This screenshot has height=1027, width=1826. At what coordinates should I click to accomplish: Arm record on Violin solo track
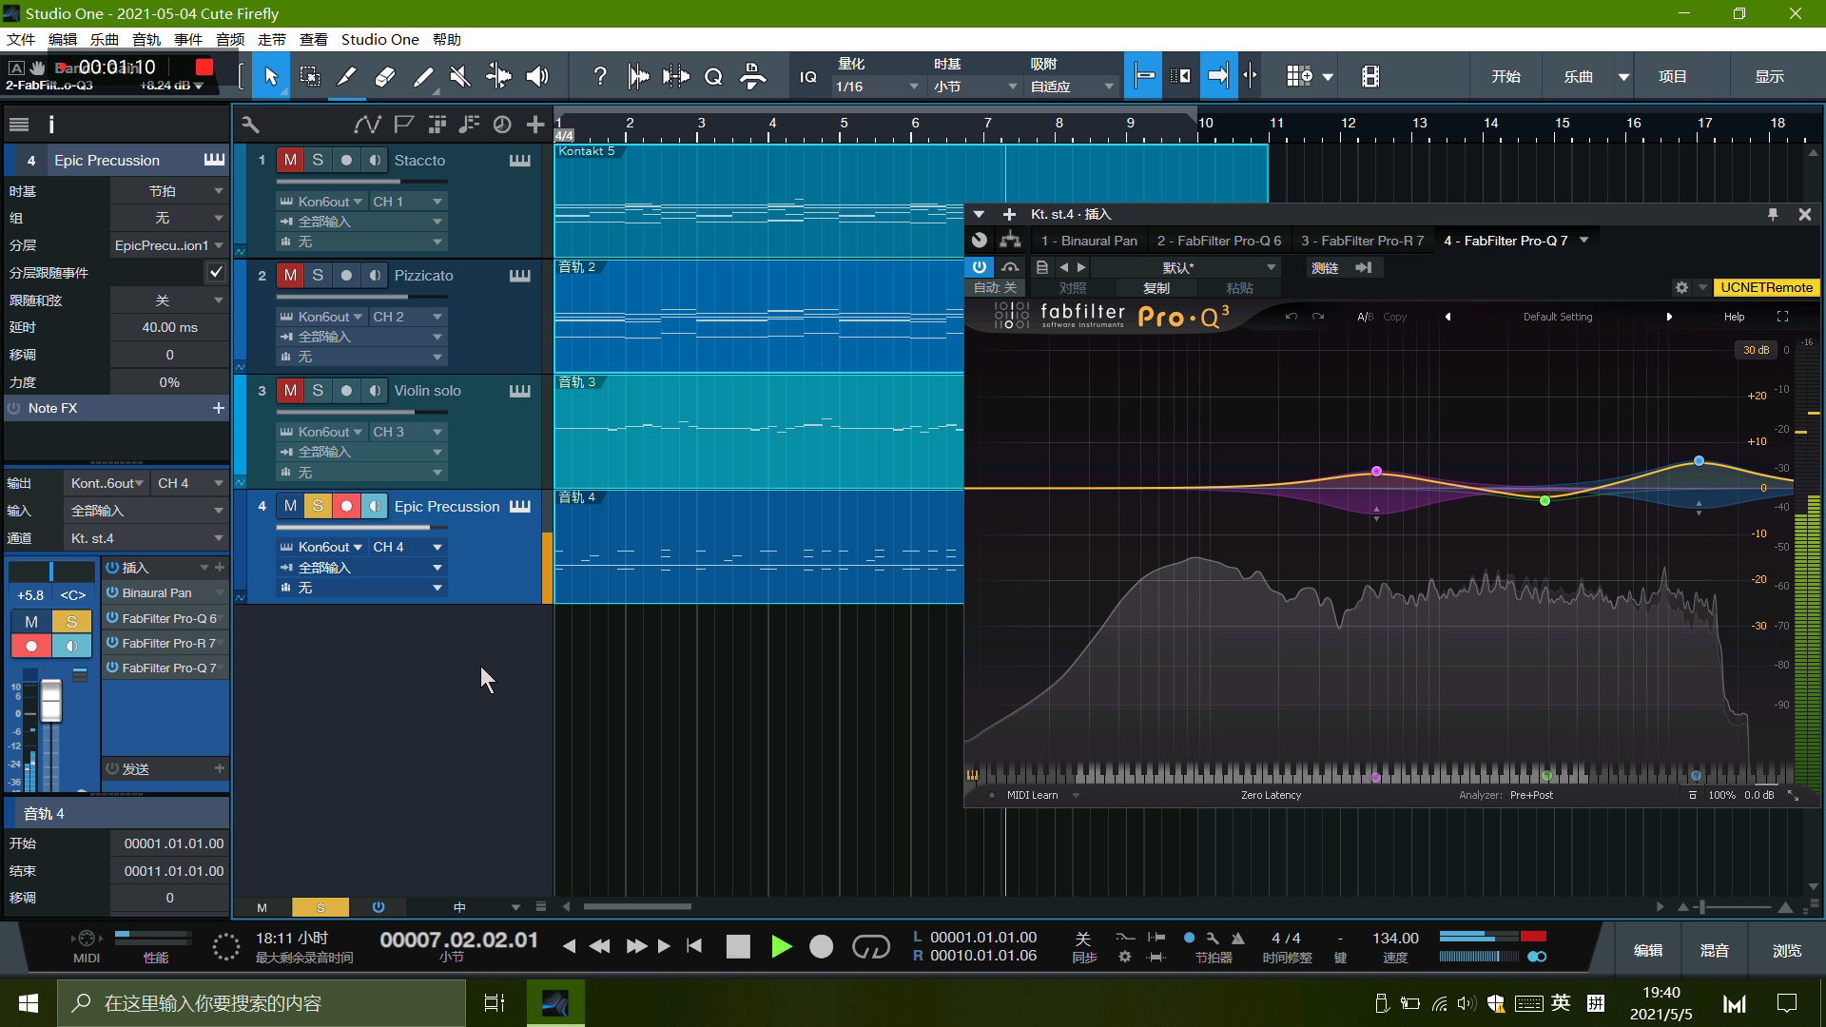click(x=346, y=391)
